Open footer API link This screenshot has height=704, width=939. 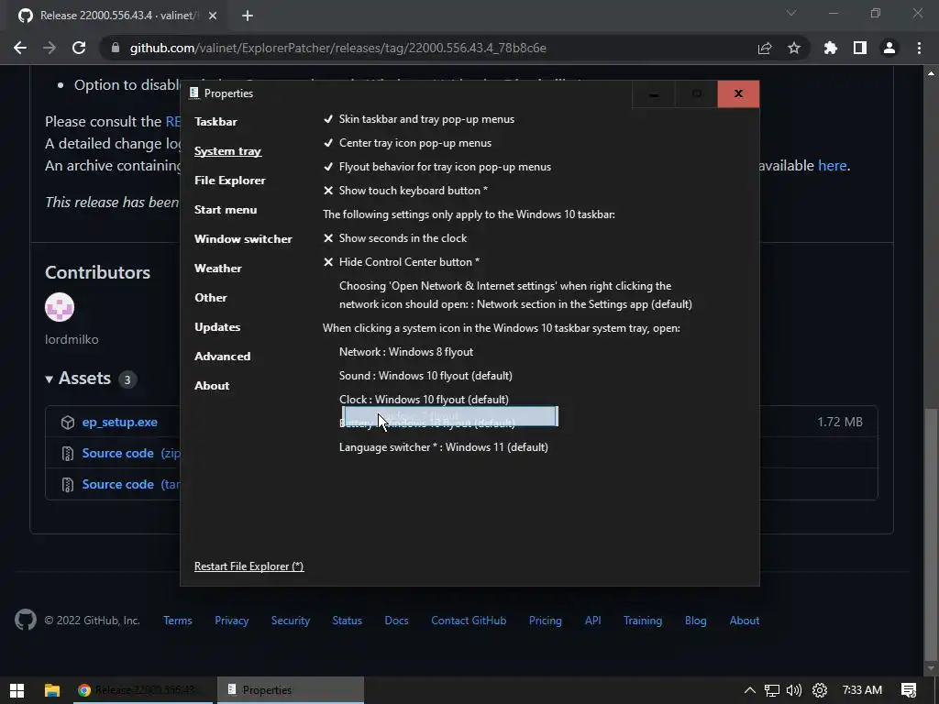pos(593,621)
